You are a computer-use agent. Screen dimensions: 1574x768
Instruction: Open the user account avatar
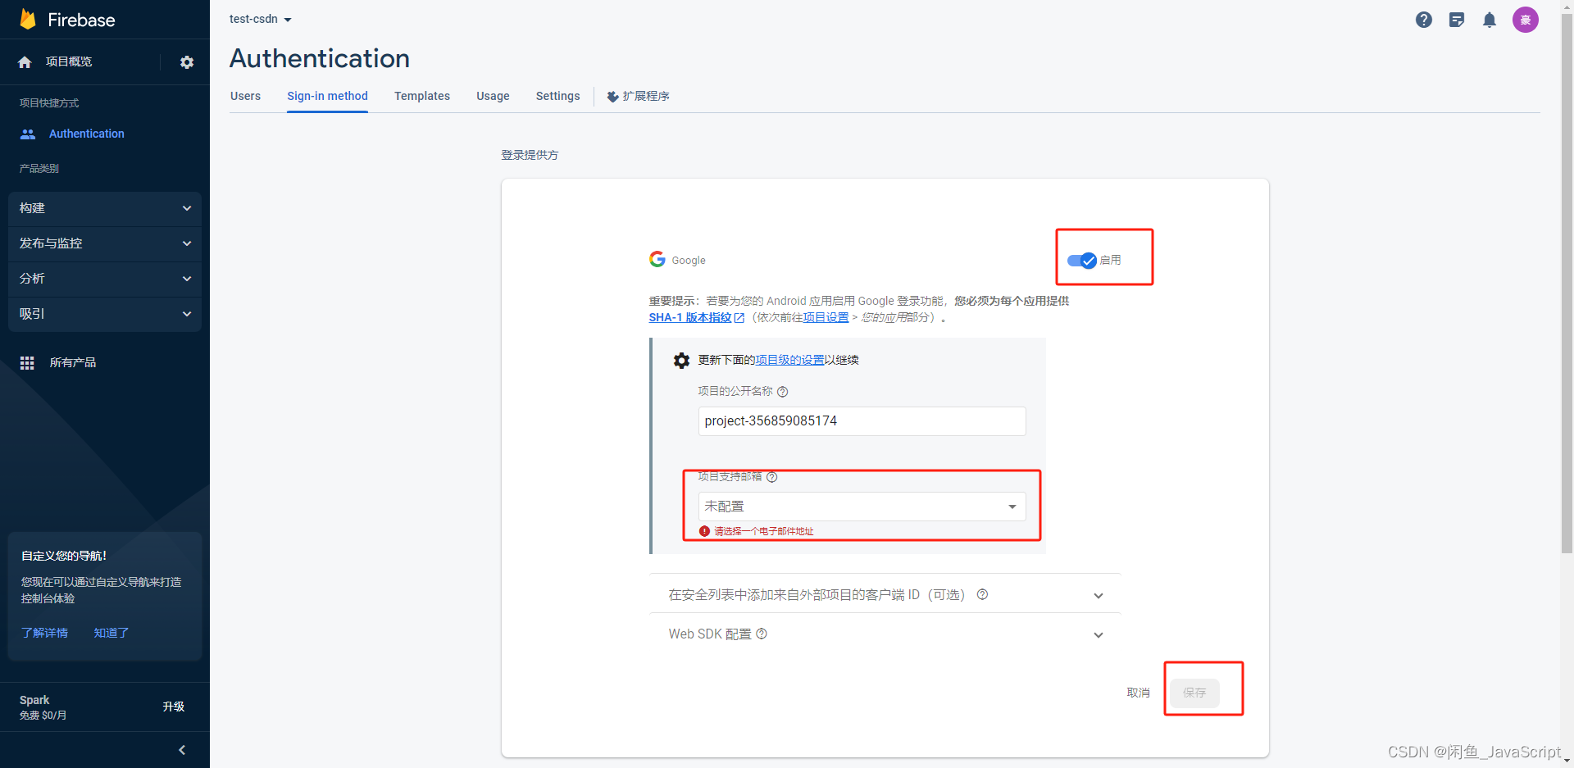[1526, 20]
